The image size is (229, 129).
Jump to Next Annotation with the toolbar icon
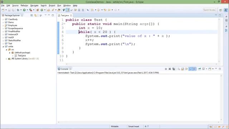pos(92,10)
